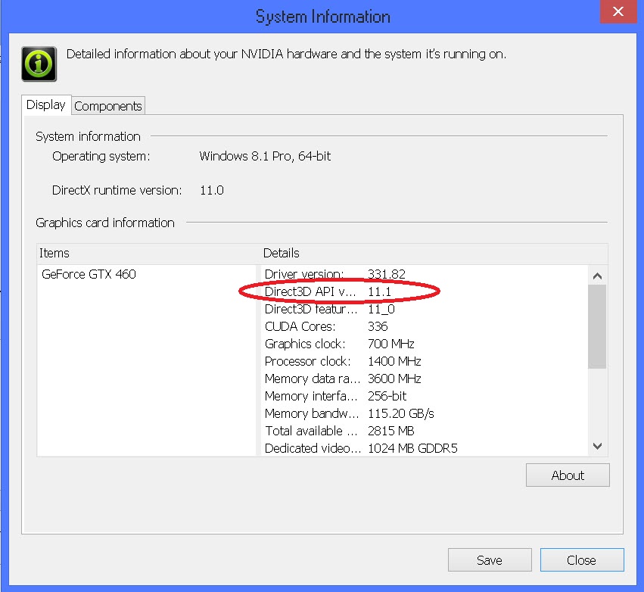Select the Total available memory row

point(425,431)
